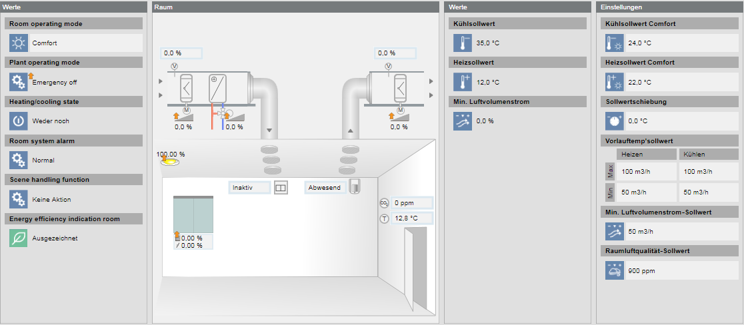Click the Kühlsollwert thermometer icon
The height and width of the screenshot is (325, 744).
click(462, 43)
